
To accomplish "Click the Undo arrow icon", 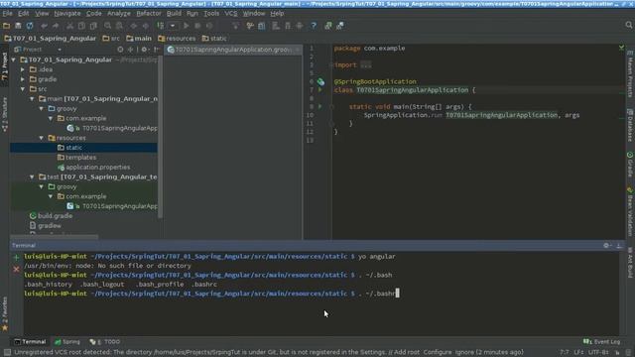I will click(44, 26).
